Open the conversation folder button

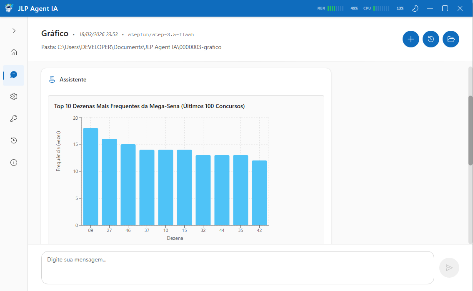(x=450, y=39)
